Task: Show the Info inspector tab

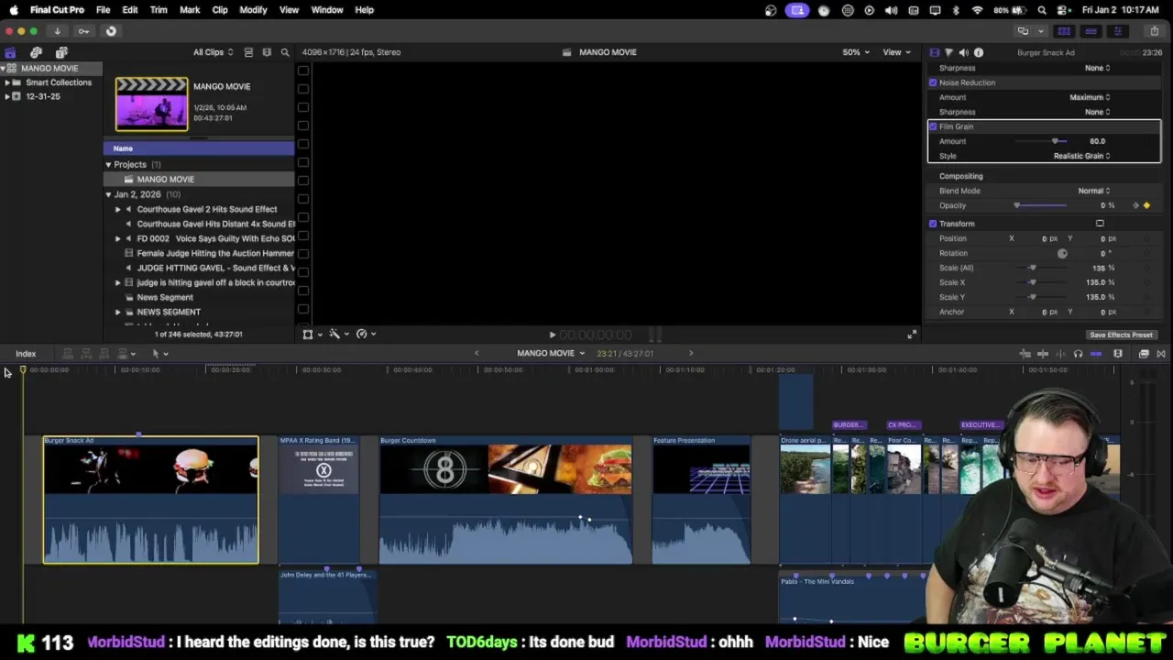Action: [978, 52]
